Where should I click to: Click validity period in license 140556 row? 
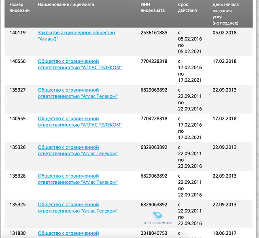tap(190, 71)
